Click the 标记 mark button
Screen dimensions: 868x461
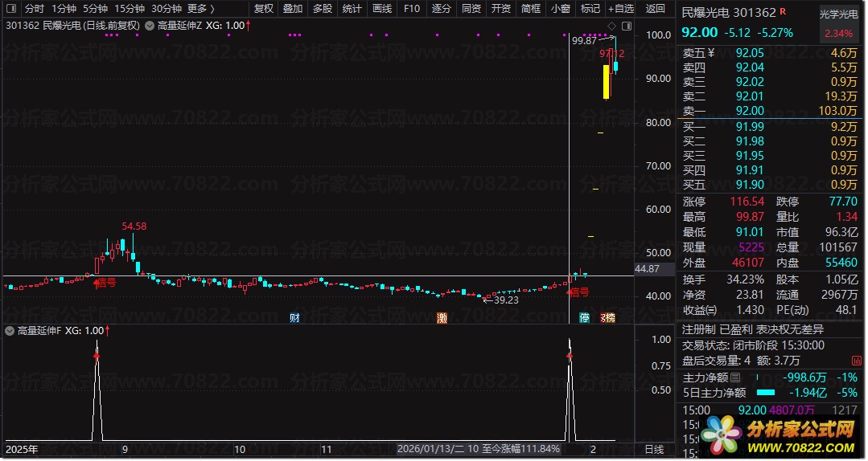tap(590, 8)
